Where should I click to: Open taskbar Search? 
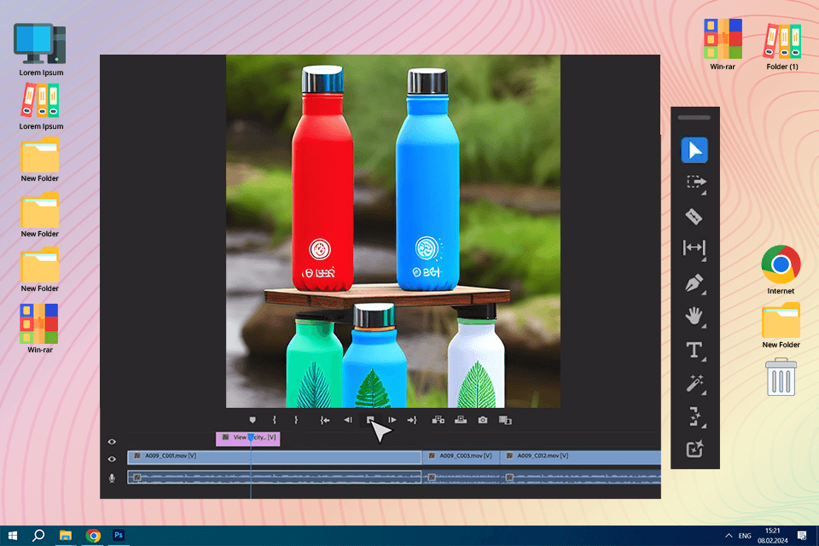pos(38,536)
